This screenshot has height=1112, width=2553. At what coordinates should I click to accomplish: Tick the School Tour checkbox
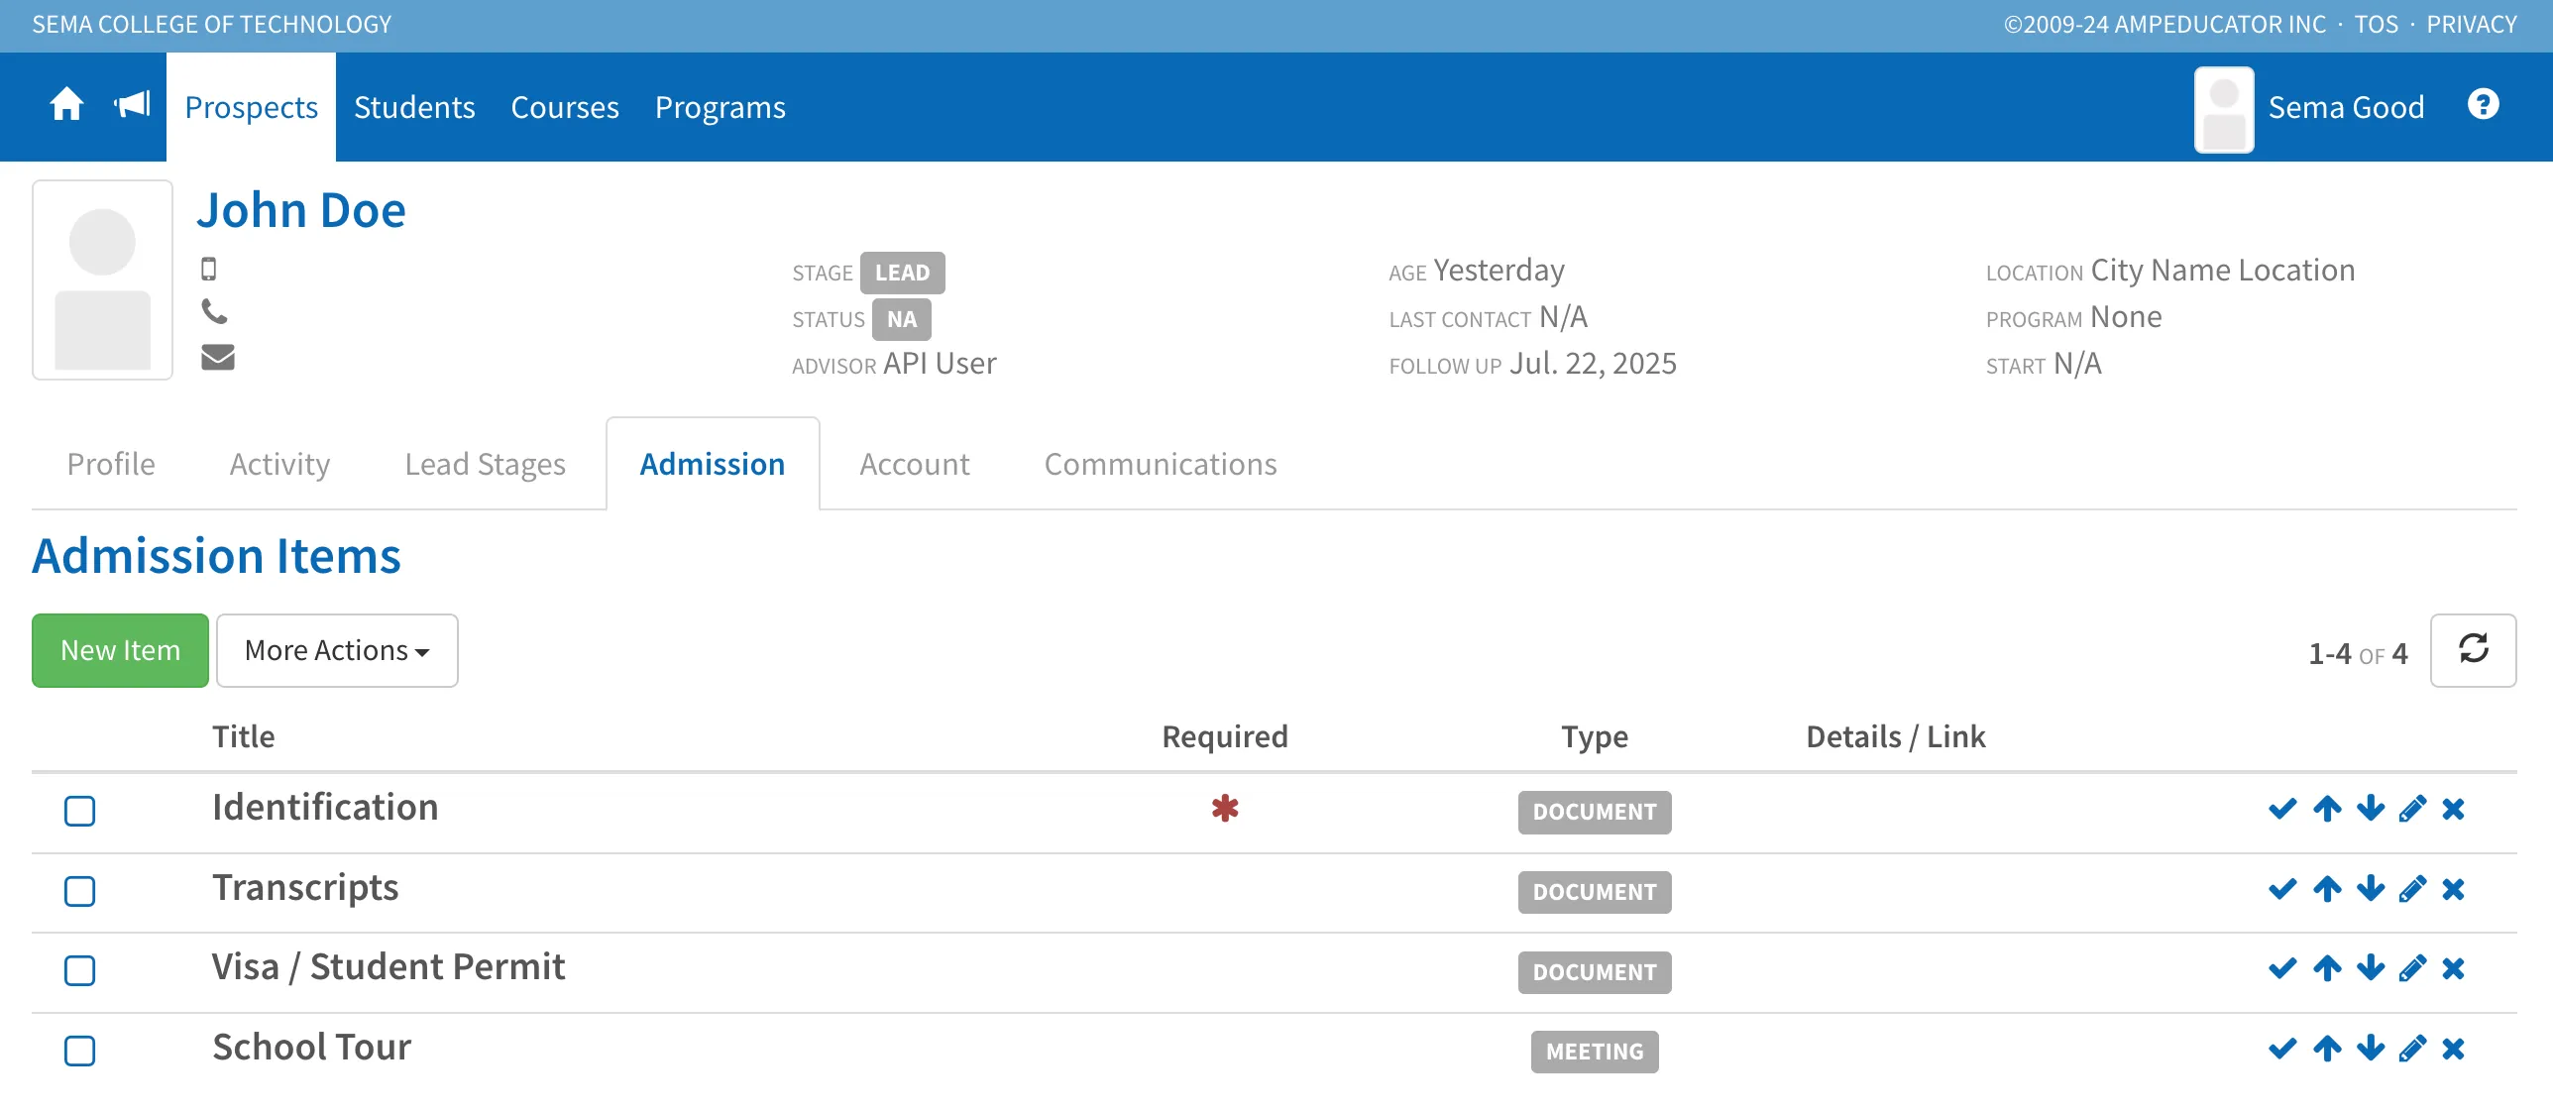click(x=79, y=1051)
